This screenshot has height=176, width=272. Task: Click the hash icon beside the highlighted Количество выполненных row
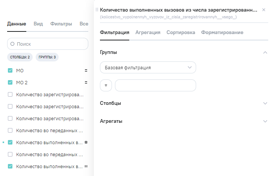coord(86,142)
